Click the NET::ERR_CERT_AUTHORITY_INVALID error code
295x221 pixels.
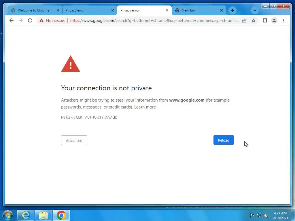coord(89,117)
